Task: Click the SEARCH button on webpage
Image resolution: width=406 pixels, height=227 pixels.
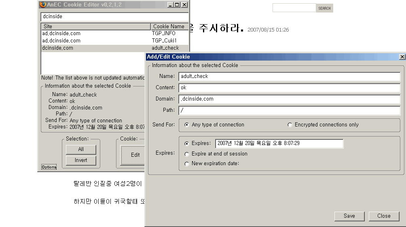Action: point(324,8)
